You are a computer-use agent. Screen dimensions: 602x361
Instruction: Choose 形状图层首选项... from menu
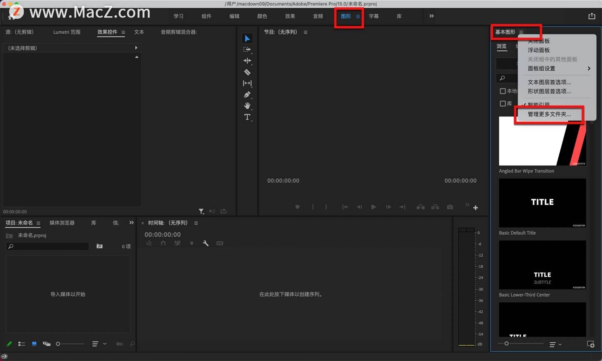[549, 91]
